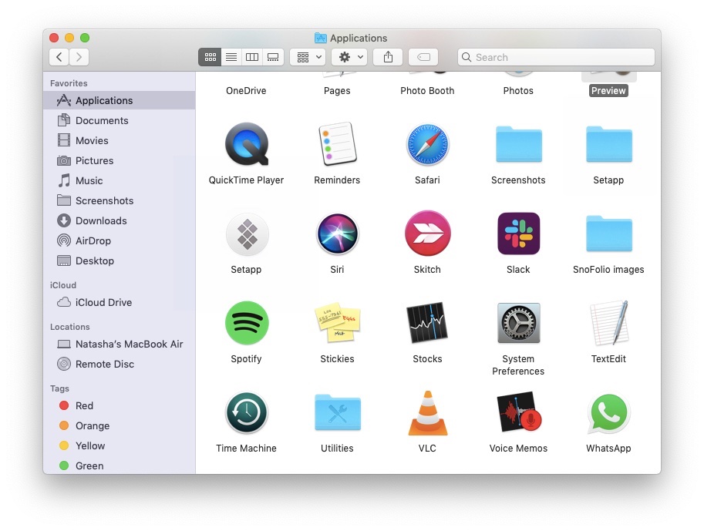Click the Share button
Screen dimensions: 704x531
click(388, 56)
